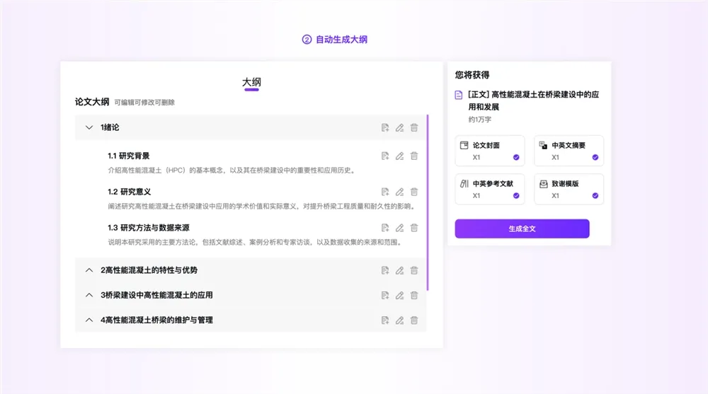Click the 4高性能混凝土桥梁的维护与管理 title
Screen dimensions: 708x394
pos(156,320)
